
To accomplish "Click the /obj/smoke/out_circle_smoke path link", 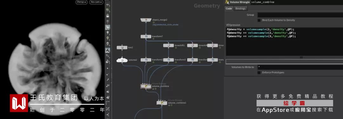I will (x=165, y=25).
